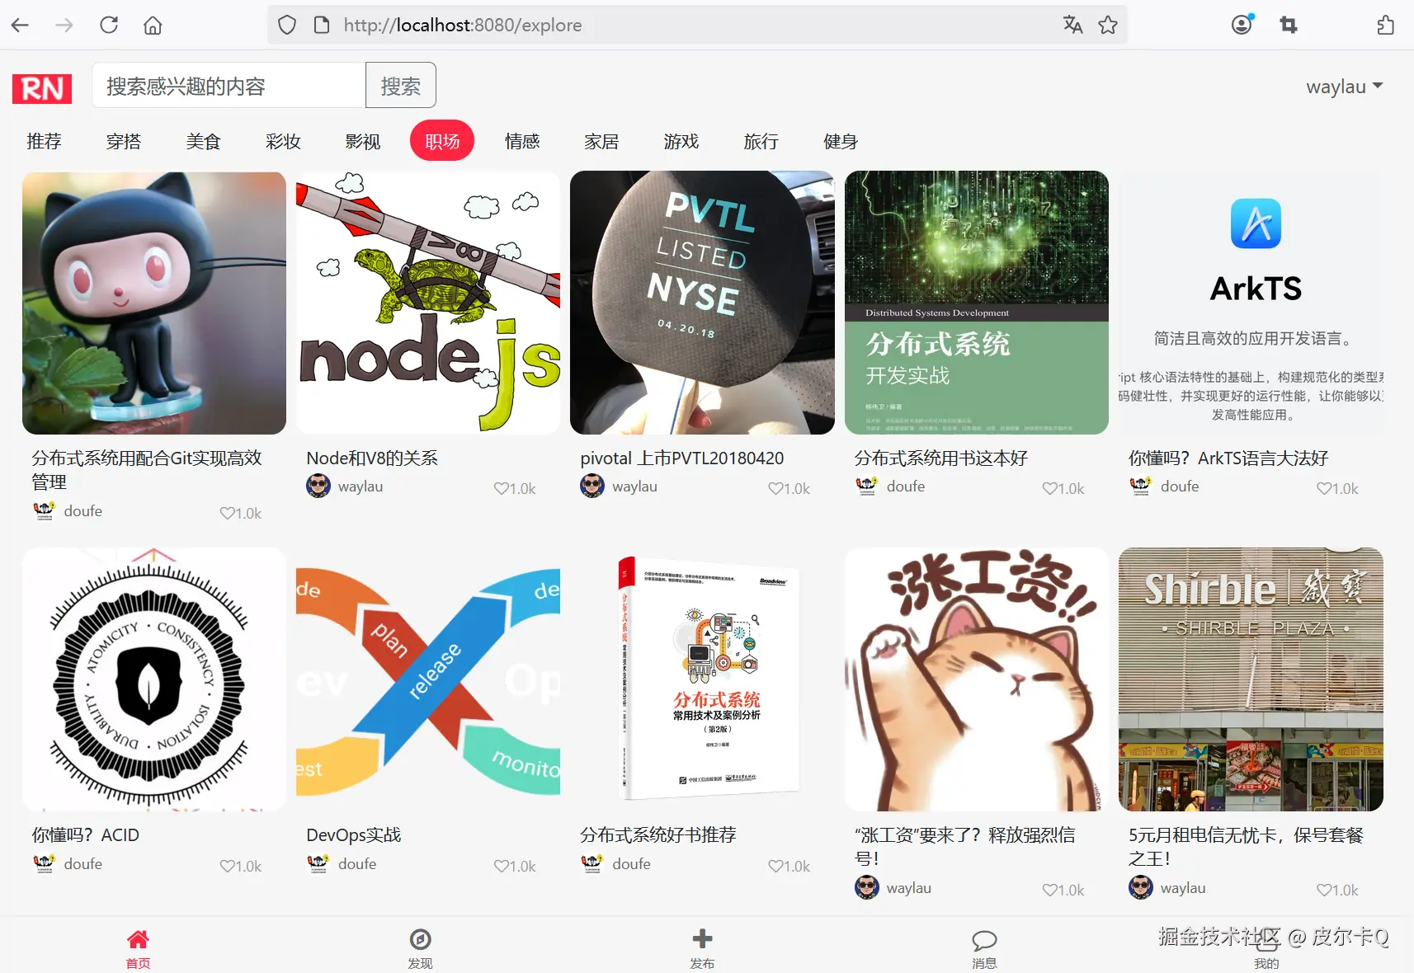
Task: Click the translate page icon in address bar
Action: click(1072, 25)
